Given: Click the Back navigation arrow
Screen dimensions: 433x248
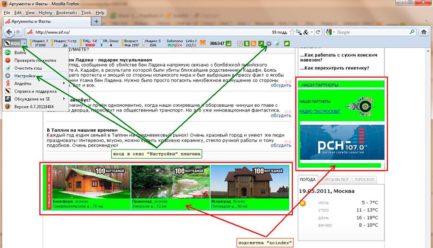Looking at the screenshot, I should point(9,32).
